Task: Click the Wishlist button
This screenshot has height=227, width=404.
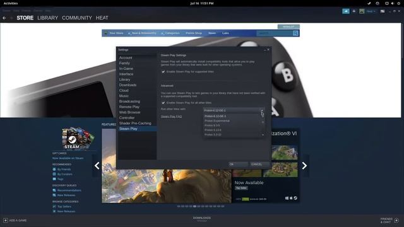Action: coord(288,26)
